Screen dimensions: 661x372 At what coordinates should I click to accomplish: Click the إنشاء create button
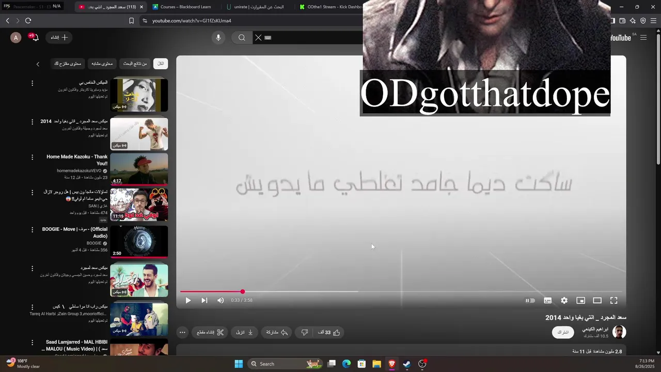click(x=59, y=37)
